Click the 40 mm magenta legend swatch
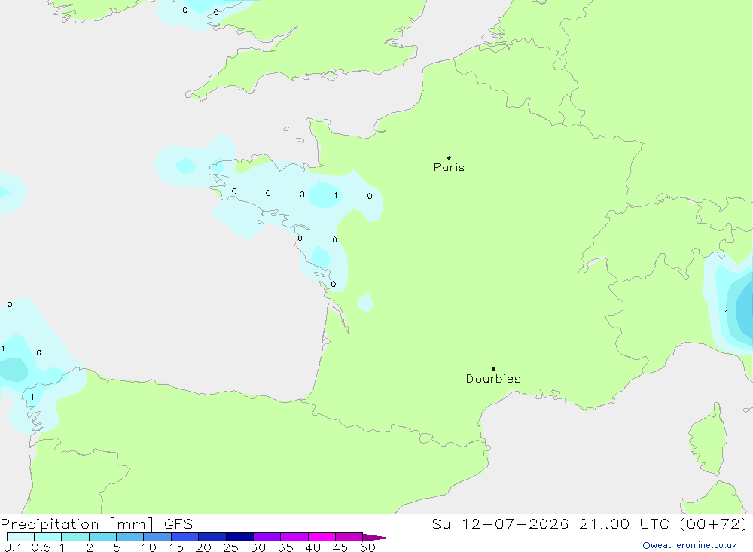This screenshot has height=552, width=753. pyautogui.click(x=322, y=537)
